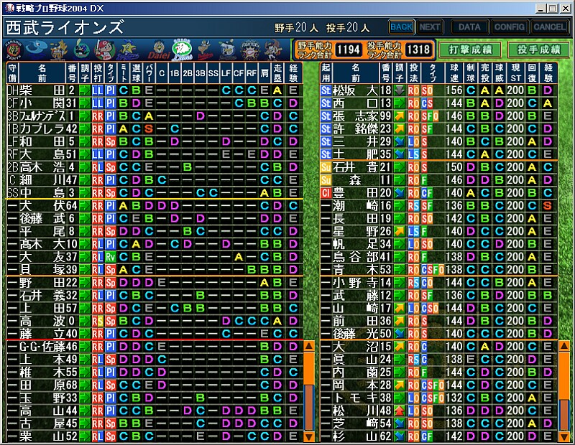Click the blue condition arrow for 三井
This screenshot has height=445, width=575.
[x=399, y=141]
